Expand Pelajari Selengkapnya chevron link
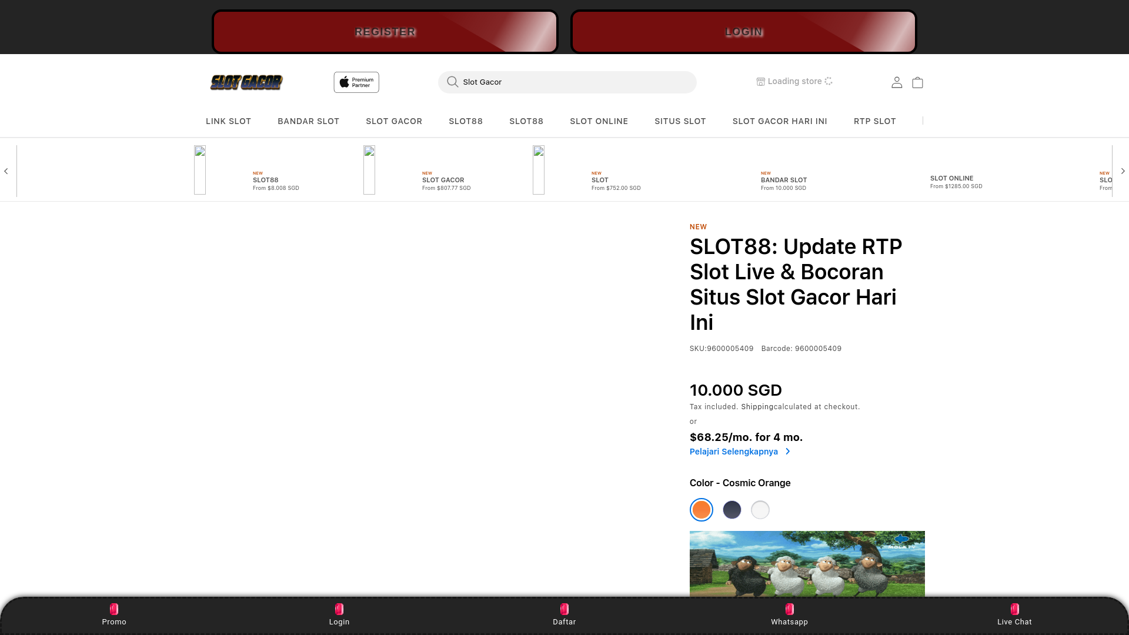The image size is (1129, 635). point(788,452)
